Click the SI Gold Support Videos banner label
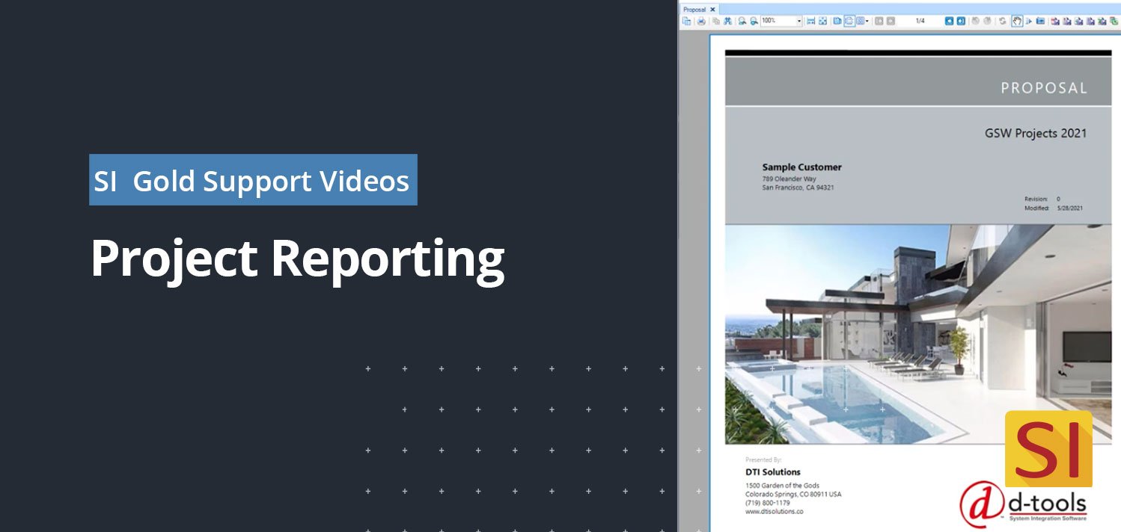Screen dimensions: 1121x532 point(253,180)
